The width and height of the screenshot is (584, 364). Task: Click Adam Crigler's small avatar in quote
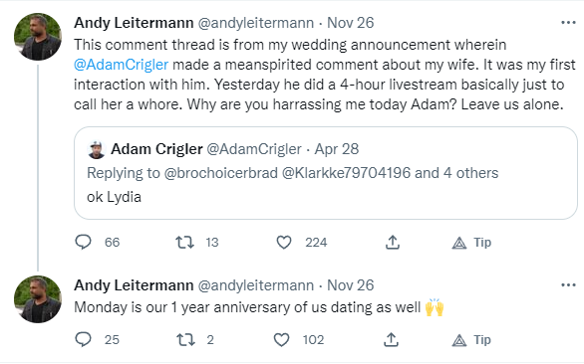click(97, 150)
